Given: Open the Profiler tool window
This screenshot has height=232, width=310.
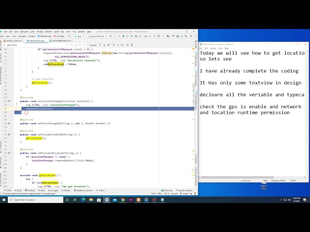Looking at the screenshot, I should [x=66, y=190].
